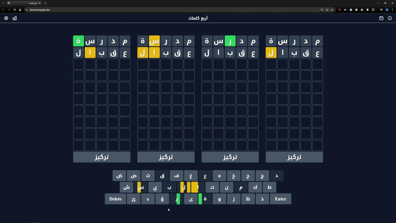The image size is (396, 223).
Task: Tap the ب key on the on-screen keyboard
Action: tap(169, 187)
